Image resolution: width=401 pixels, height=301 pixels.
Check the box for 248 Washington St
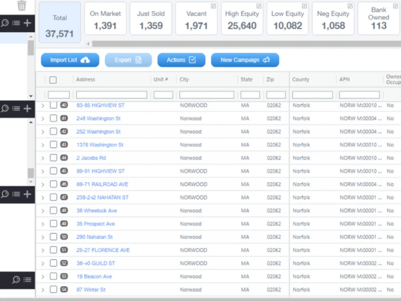click(x=53, y=118)
